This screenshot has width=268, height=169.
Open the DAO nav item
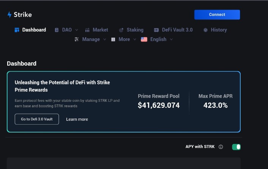tap(67, 30)
